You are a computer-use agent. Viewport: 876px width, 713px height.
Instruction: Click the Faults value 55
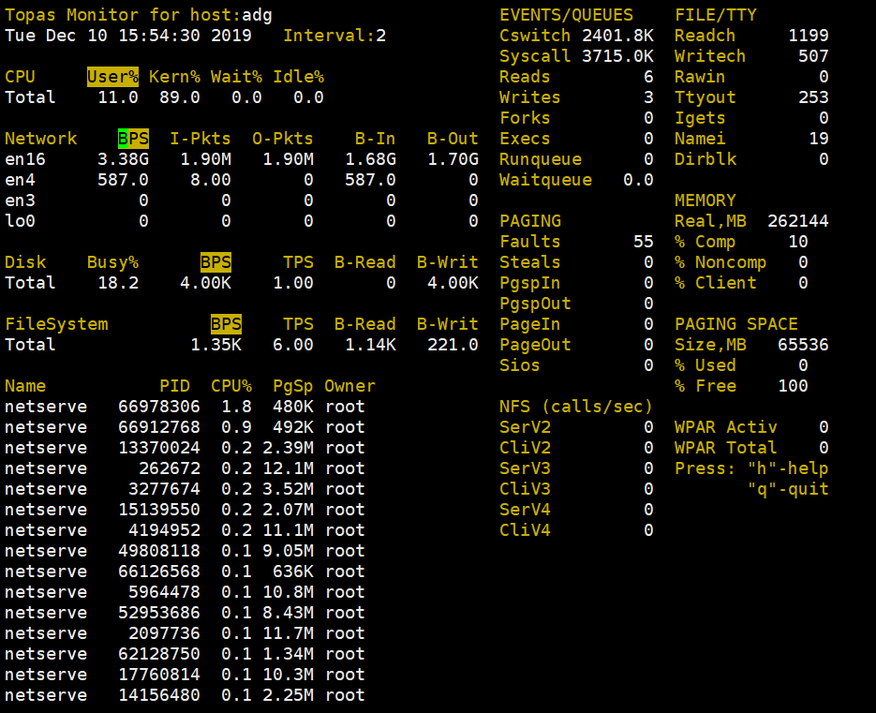point(644,242)
